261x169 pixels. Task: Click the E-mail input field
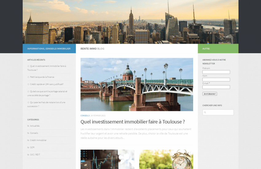pos(216,87)
